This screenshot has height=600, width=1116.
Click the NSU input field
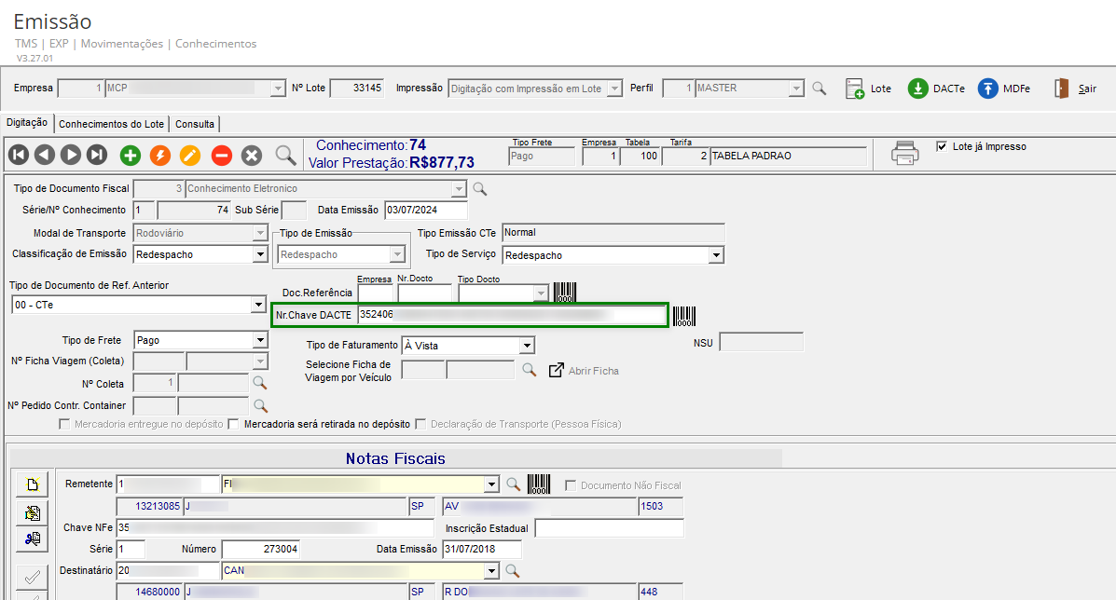[x=761, y=343]
